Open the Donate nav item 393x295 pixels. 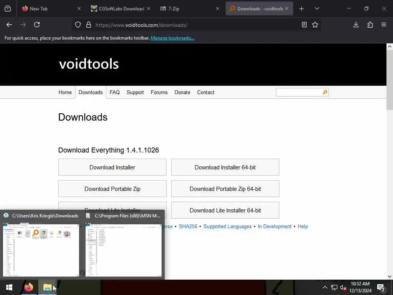(182, 92)
